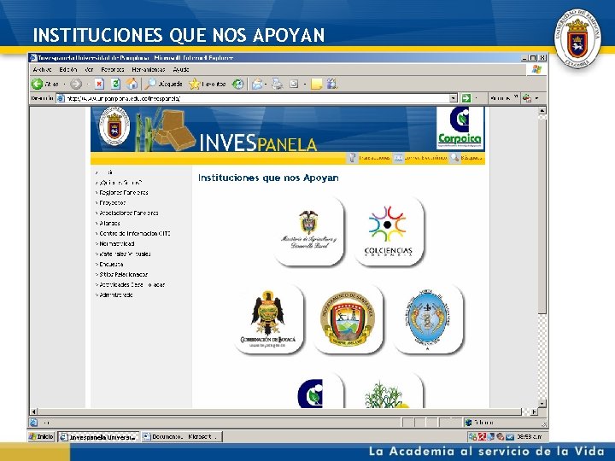Open the Archivo menu

coord(43,69)
